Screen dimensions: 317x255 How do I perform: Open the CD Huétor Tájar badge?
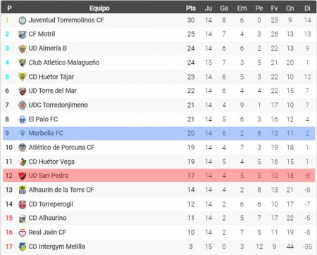click(23, 77)
